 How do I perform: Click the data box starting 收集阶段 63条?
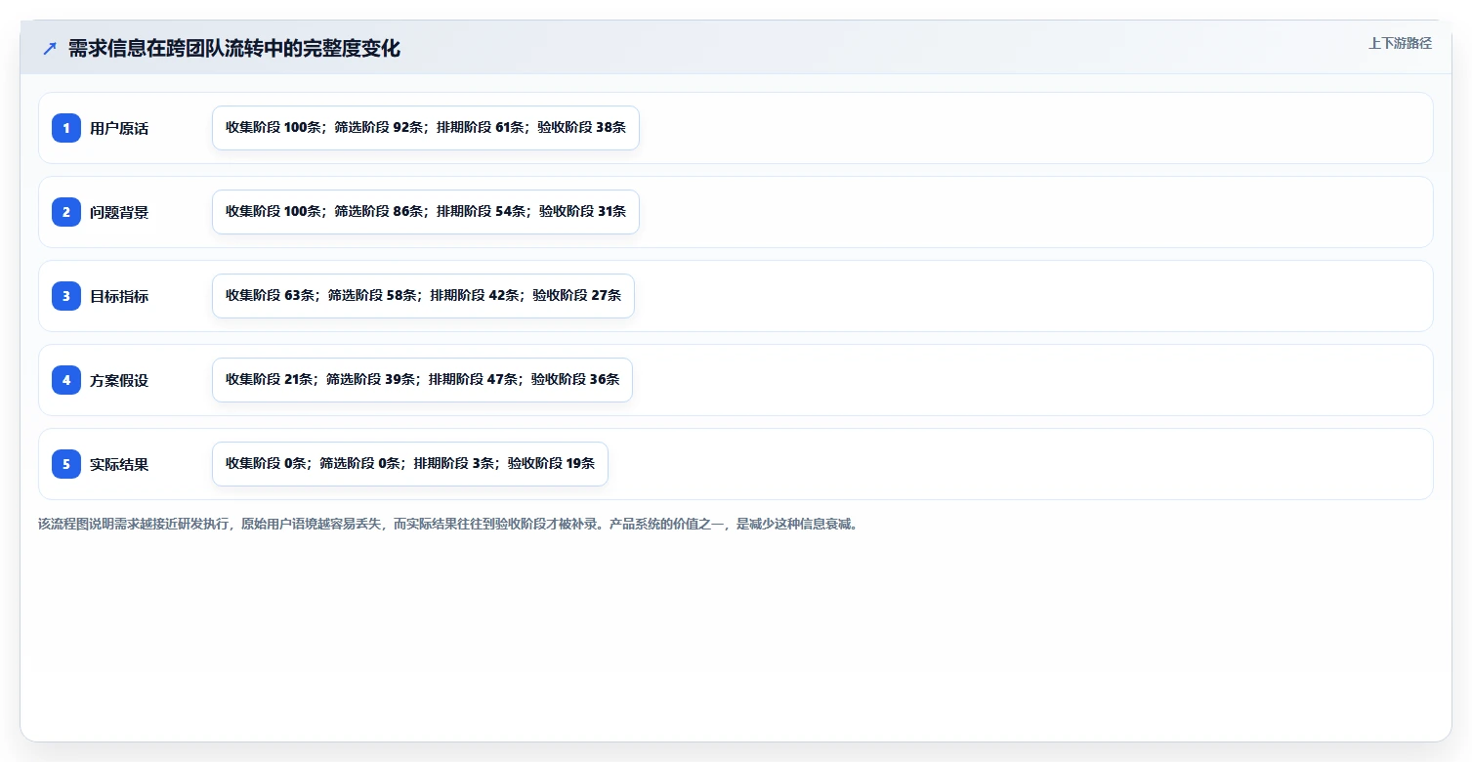(423, 296)
